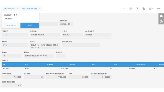
Task: Click the 案件名 field with ヒートポンプ製品D
Action: click(45, 46)
